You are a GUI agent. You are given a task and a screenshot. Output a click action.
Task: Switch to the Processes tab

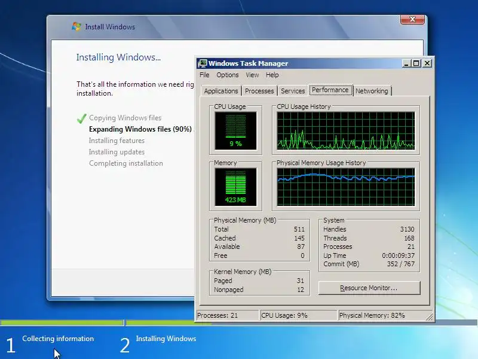coord(259,91)
